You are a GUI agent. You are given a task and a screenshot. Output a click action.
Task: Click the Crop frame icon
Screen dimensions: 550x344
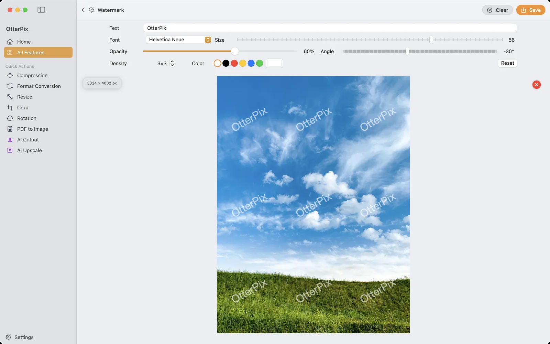(x=10, y=107)
